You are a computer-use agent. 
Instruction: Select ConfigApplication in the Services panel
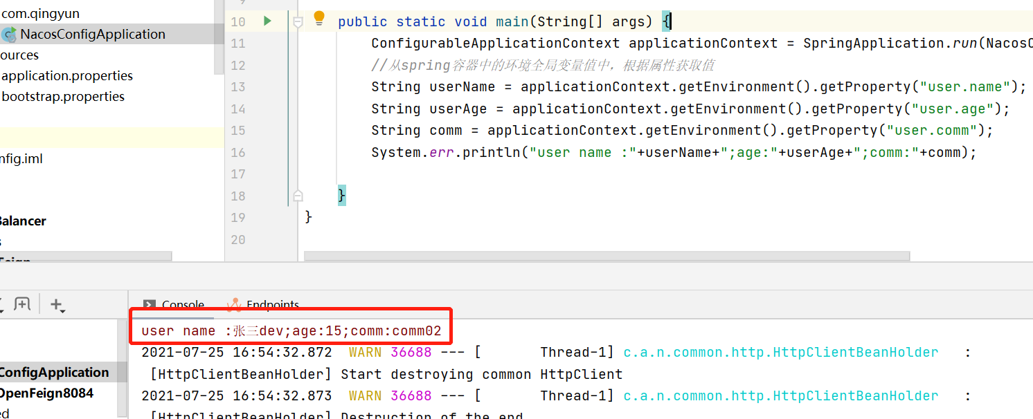pyautogui.click(x=55, y=371)
